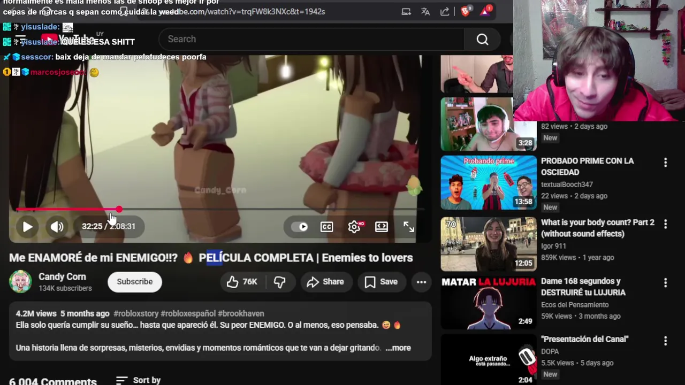Open PROBADO PRIME CON LA OSCIEDAD thumbnail
The height and width of the screenshot is (385, 685).
[489, 183]
